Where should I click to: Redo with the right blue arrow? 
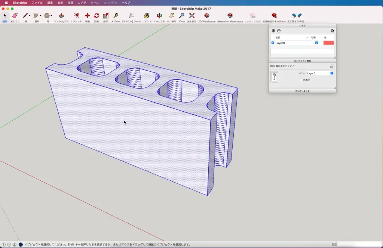(300, 16)
